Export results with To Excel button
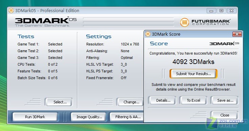The width and height of the screenshot is (249, 131). point(194,100)
